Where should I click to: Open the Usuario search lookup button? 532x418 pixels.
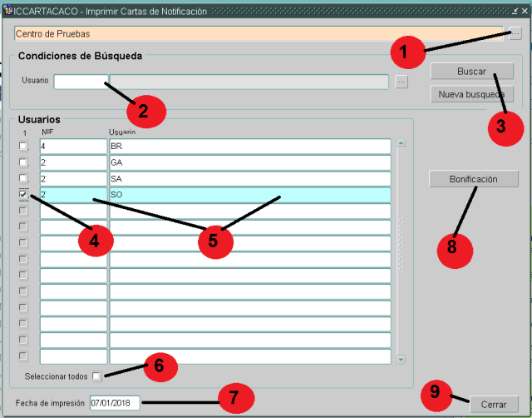[401, 82]
